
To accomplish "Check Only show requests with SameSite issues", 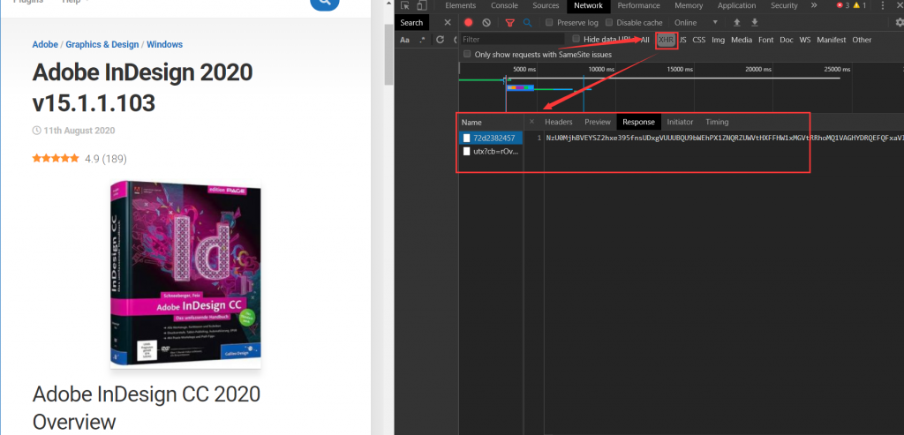I will click(468, 54).
